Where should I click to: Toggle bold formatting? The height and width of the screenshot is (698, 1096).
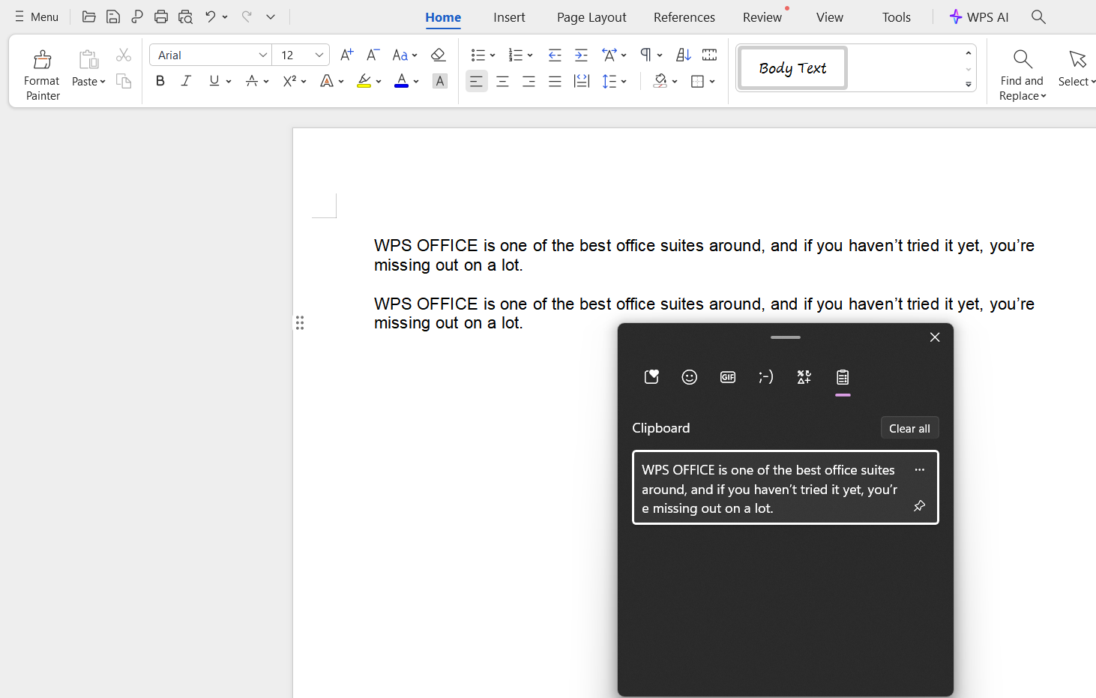[160, 80]
